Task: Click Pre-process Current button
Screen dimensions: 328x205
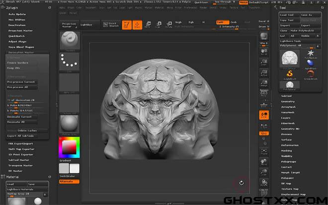Action: (22, 82)
